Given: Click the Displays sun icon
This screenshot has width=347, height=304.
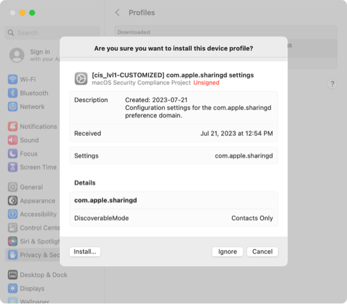Looking at the screenshot, I should click(x=12, y=288).
